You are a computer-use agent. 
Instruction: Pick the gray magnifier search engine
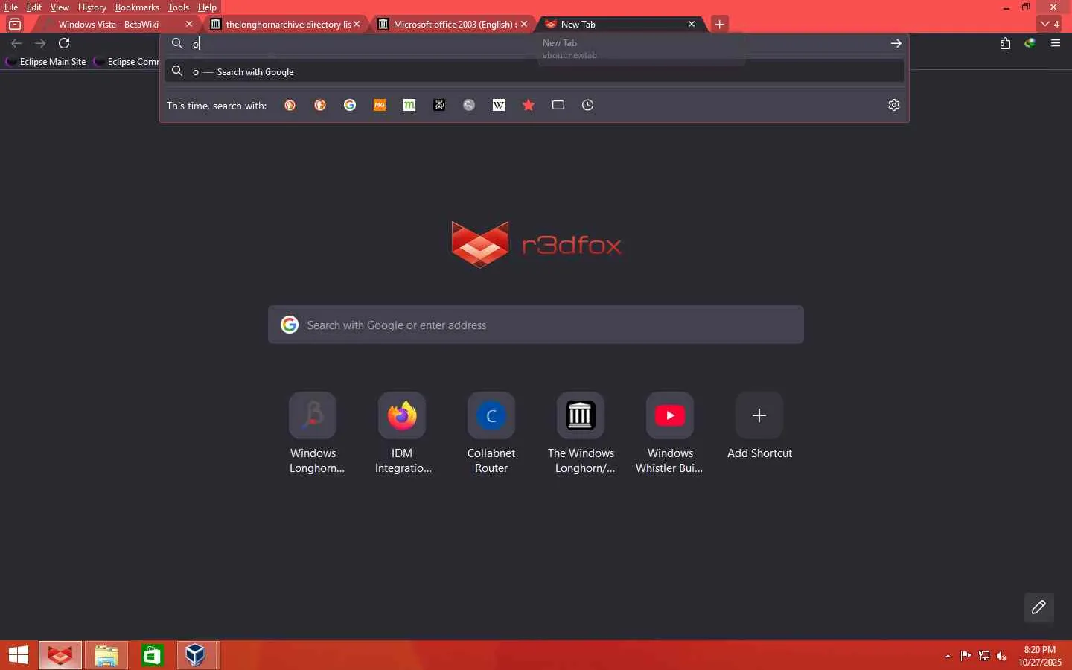469,106
